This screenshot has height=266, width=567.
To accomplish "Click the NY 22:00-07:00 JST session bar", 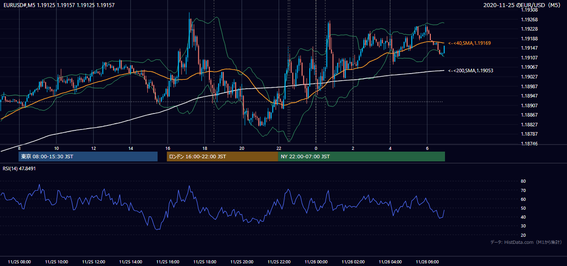I will [362, 156].
